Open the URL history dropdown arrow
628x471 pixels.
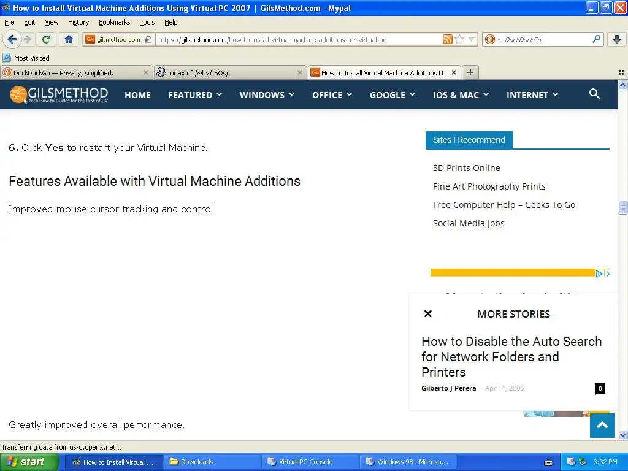[x=472, y=39]
